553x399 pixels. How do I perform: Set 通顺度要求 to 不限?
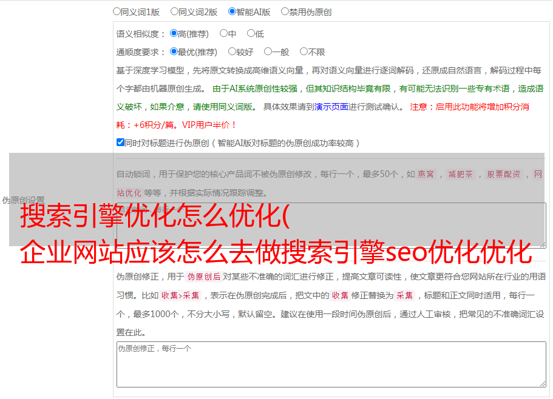pos(304,52)
